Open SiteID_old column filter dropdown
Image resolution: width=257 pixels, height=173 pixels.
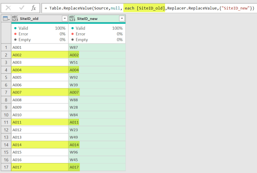(65, 19)
